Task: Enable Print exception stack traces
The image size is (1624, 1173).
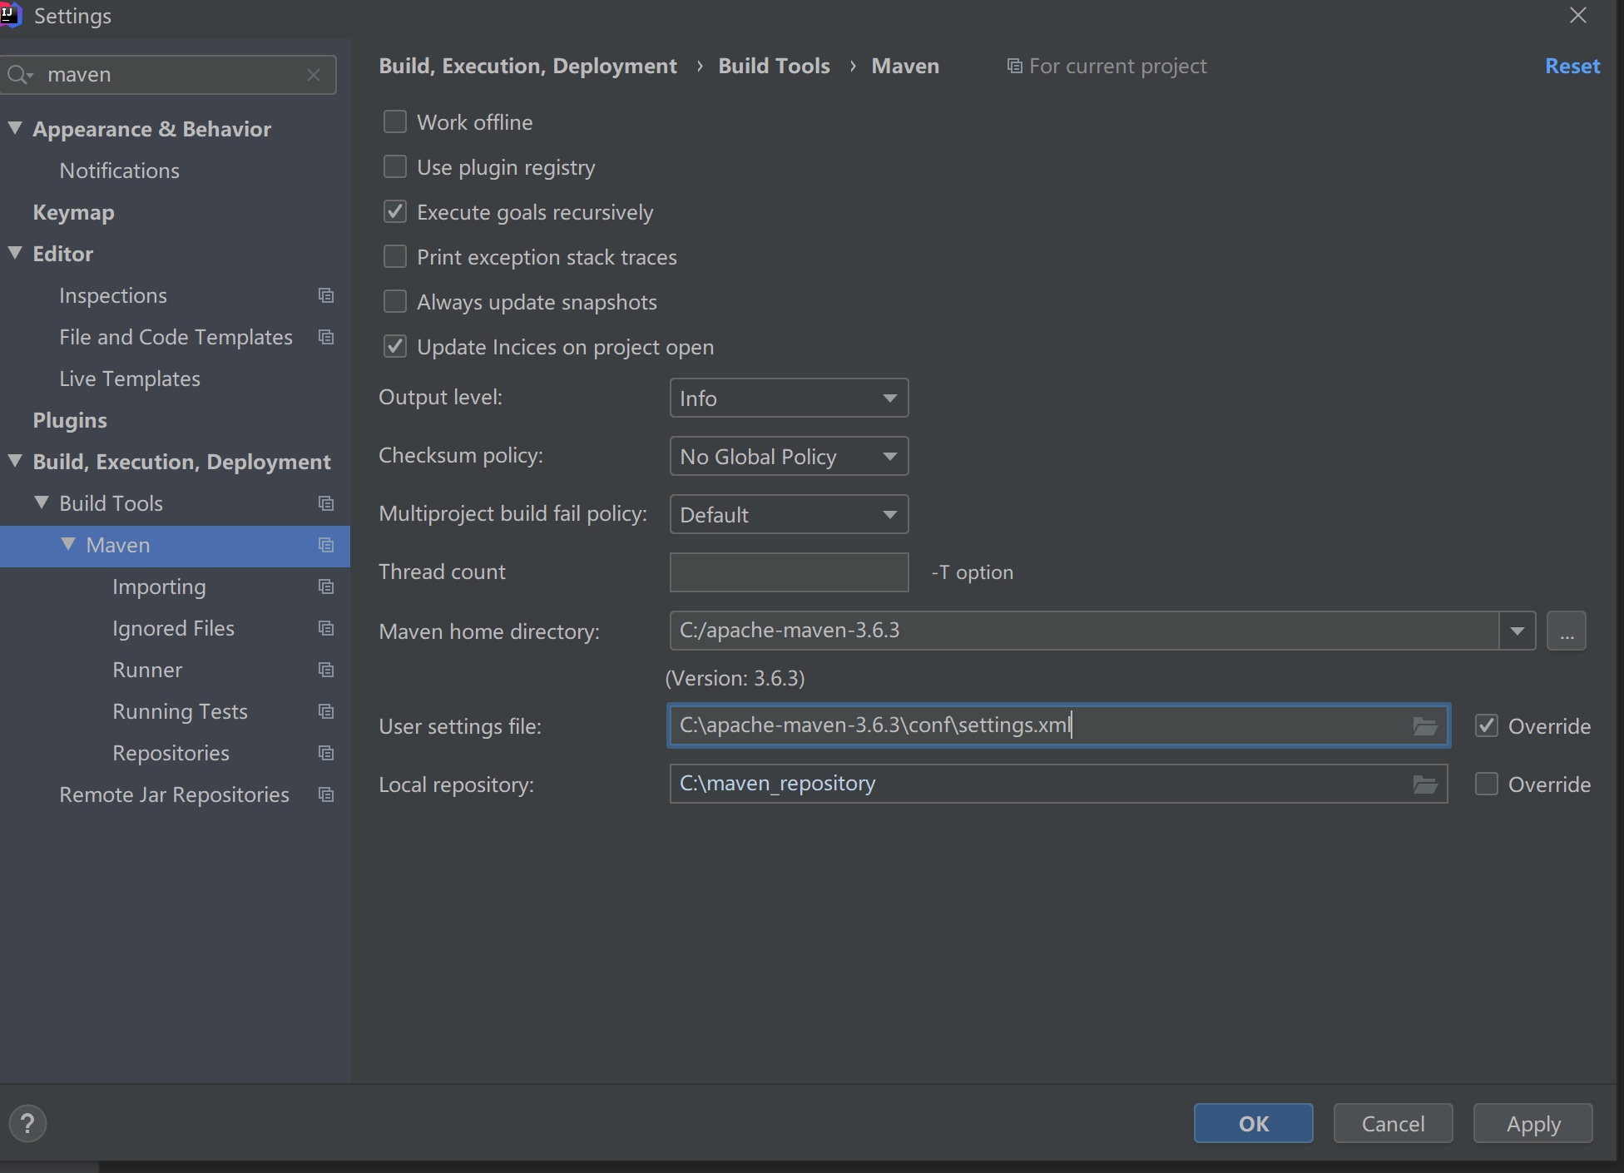Action: point(395,257)
